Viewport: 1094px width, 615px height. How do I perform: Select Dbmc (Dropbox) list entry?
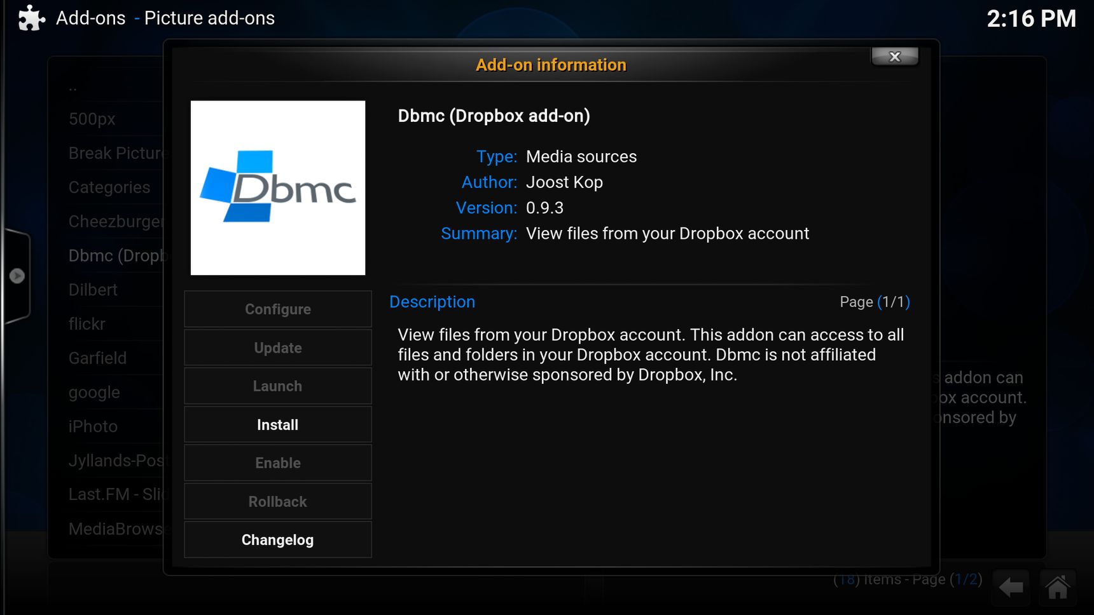point(116,255)
